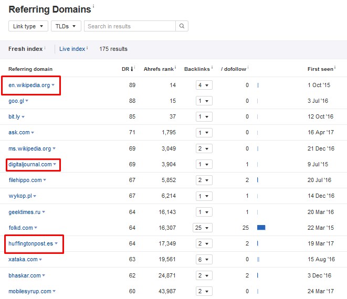Switch to the Live index tab
347x299 pixels.
click(x=72, y=49)
